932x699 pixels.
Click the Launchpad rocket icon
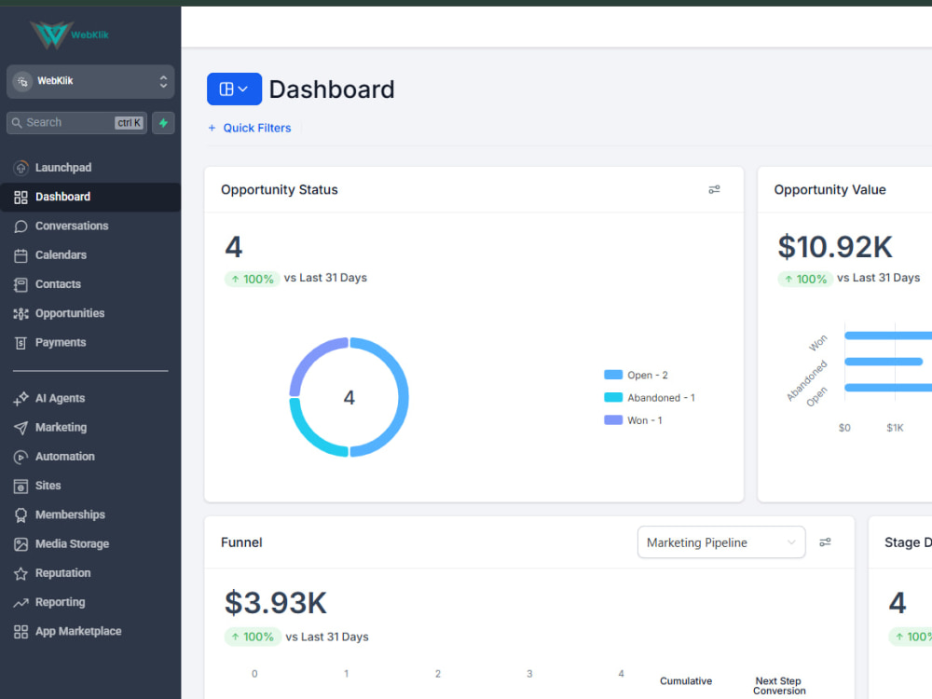click(21, 168)
